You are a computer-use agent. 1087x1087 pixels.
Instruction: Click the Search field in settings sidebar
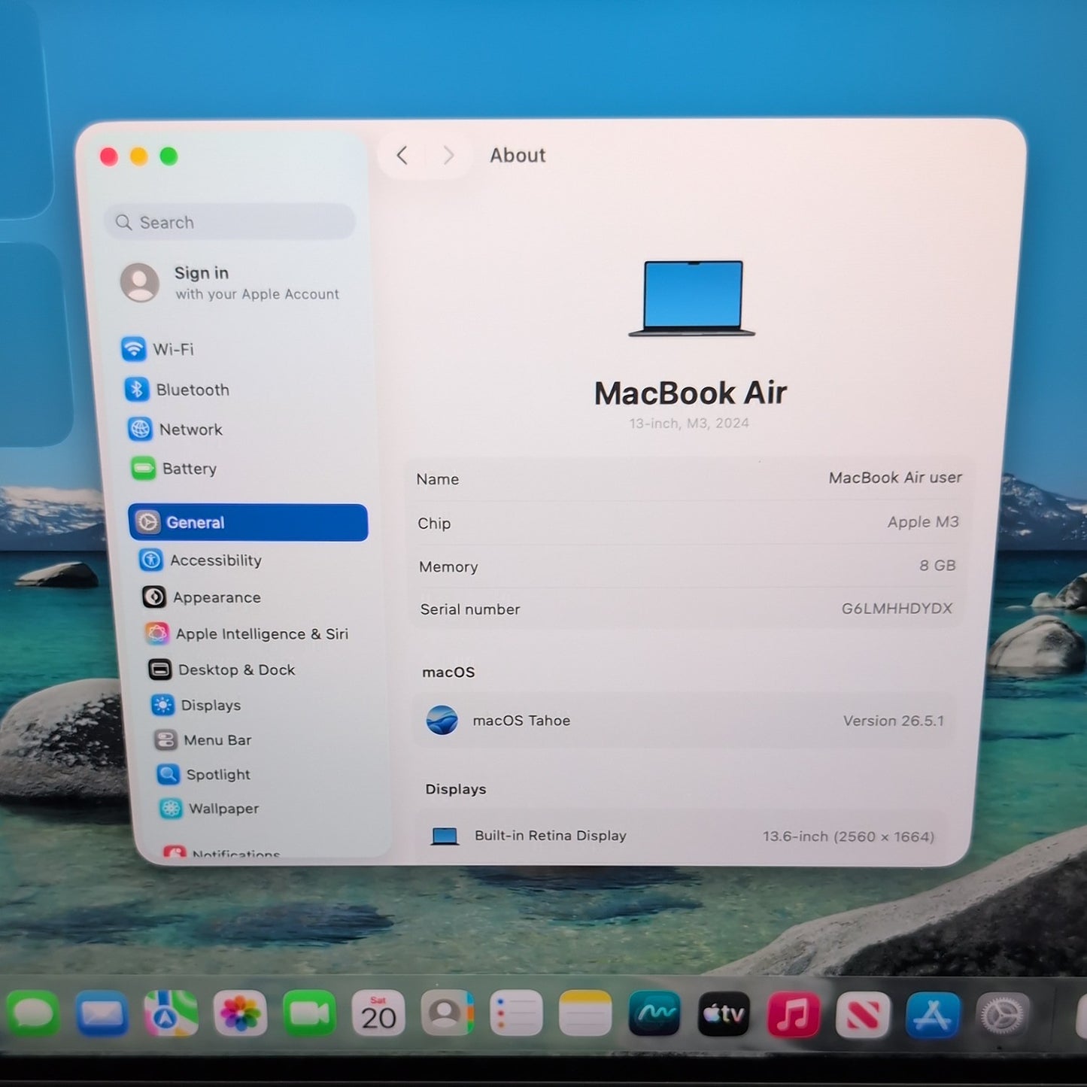click(229, 222)
